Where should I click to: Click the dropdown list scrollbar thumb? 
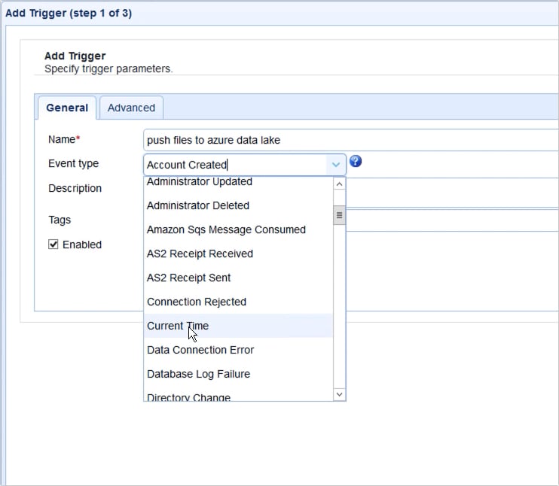[x=339, y=215]
